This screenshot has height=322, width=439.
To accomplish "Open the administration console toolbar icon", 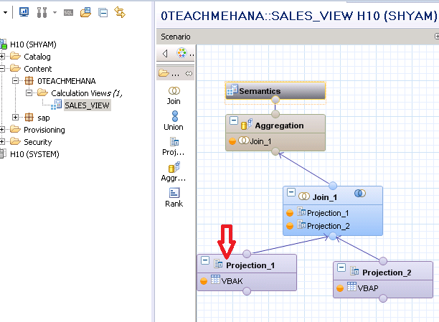I will click(24, 12).
